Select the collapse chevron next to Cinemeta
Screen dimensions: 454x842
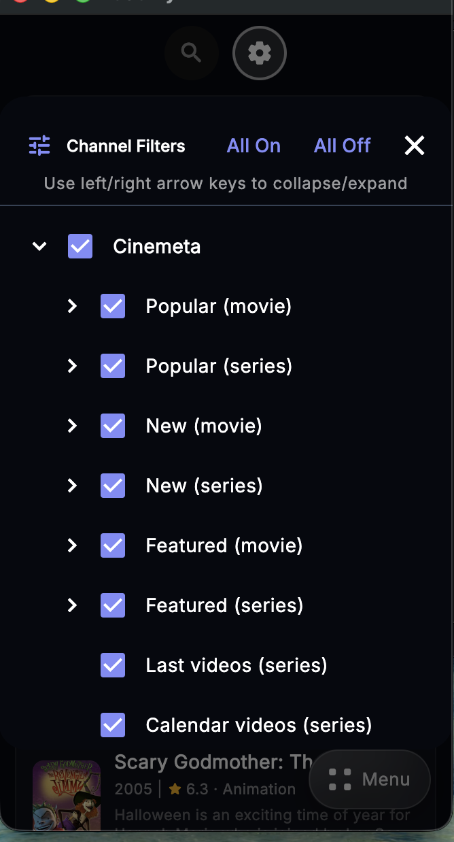39,246
